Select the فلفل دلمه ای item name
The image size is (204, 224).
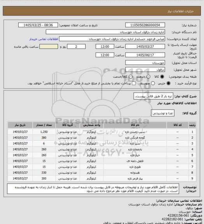pos(135,161)
